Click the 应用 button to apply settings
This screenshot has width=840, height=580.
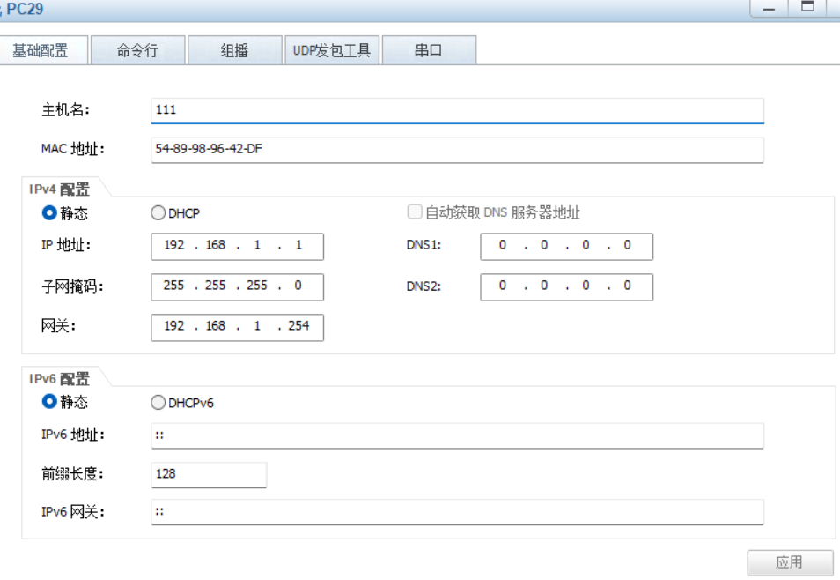792,561
